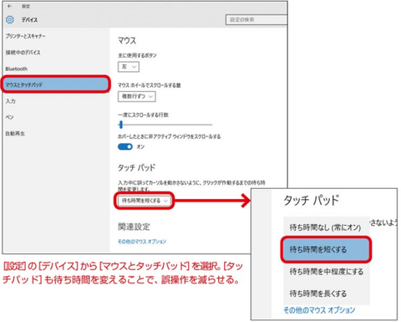Choose 待ち時間を短くする in enlarged list
The width and height of the screenshot is (401, 322).
327,249
